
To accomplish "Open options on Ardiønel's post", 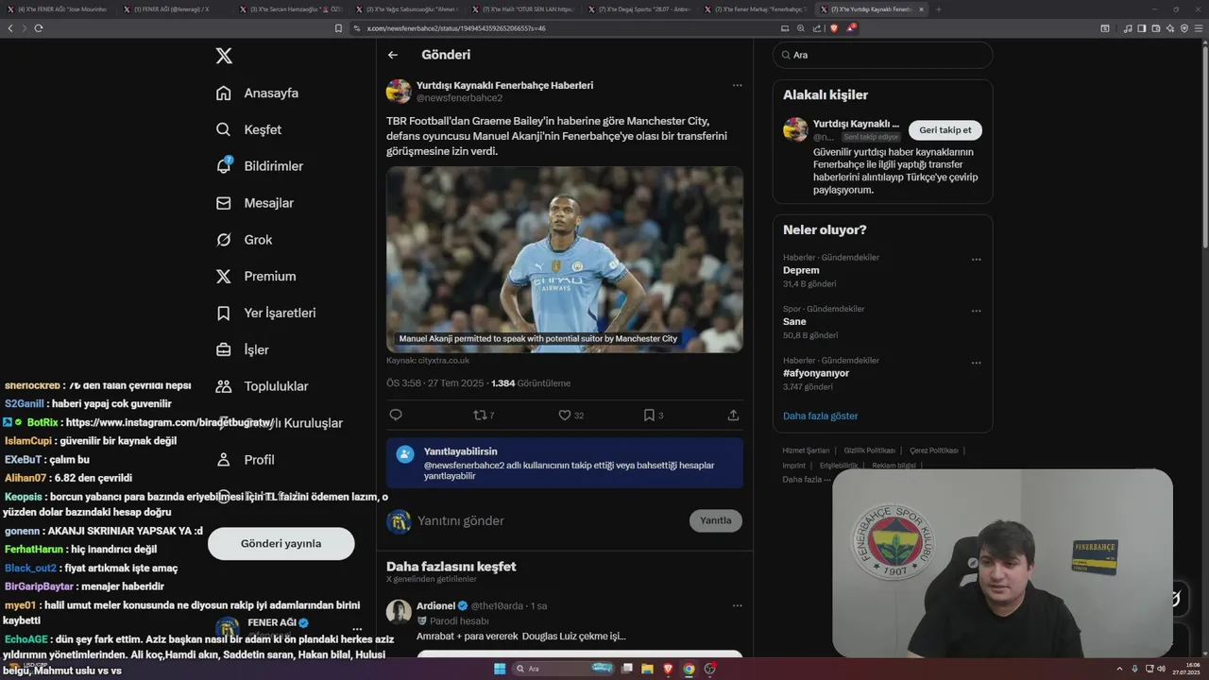I will tap(737, 605).
